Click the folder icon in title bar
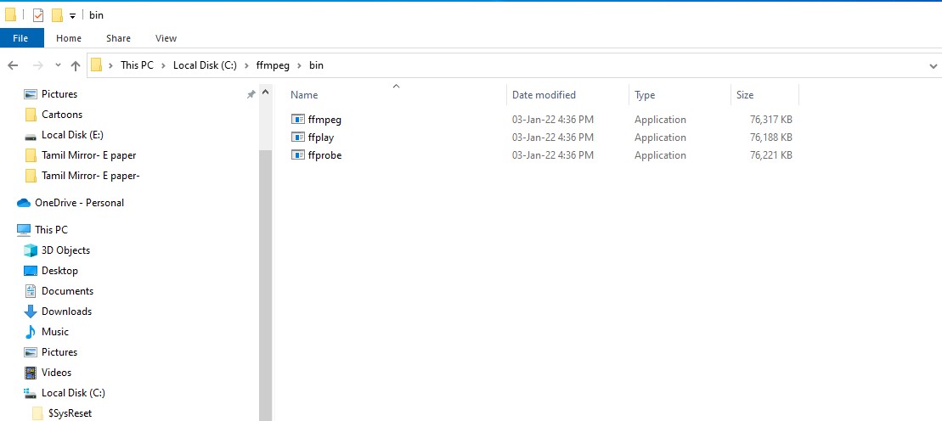This screenshot has height=421, width=942. coord(10,15)
